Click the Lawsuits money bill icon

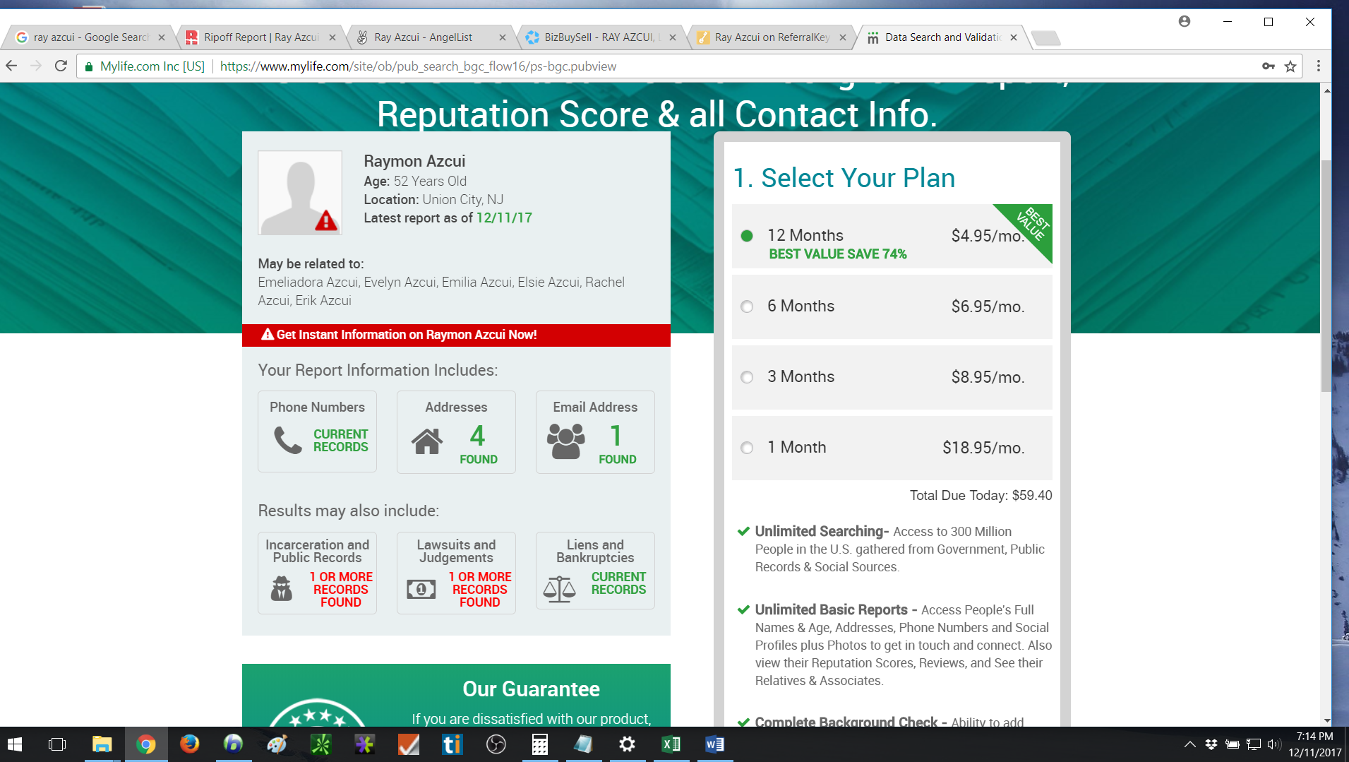pos(421,588)
